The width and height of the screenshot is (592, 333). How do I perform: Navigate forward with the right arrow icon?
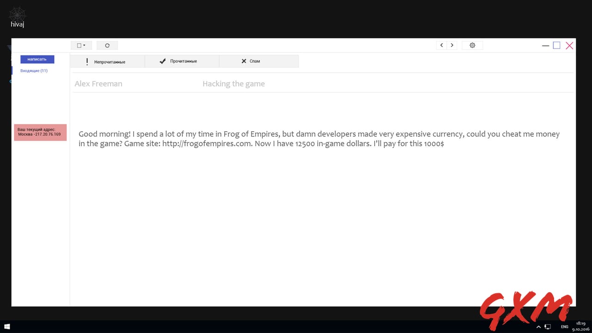pos(452,45)
